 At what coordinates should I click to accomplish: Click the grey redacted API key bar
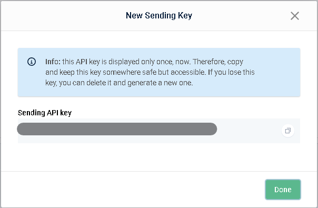[117, 129]
